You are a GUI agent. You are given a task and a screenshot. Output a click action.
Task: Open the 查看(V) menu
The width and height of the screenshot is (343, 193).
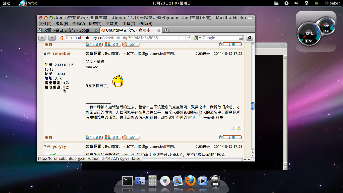[x=79, y=24]
